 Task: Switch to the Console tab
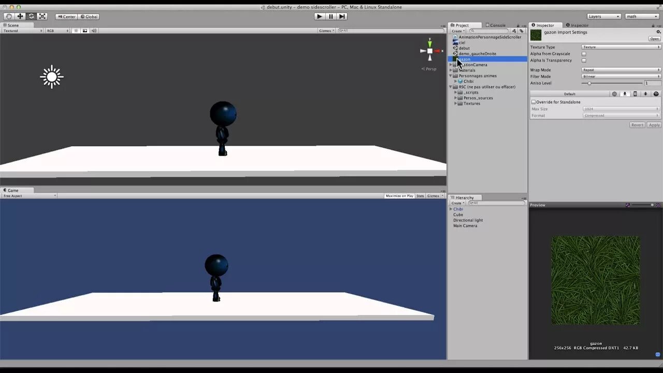(x=496, y=25)
